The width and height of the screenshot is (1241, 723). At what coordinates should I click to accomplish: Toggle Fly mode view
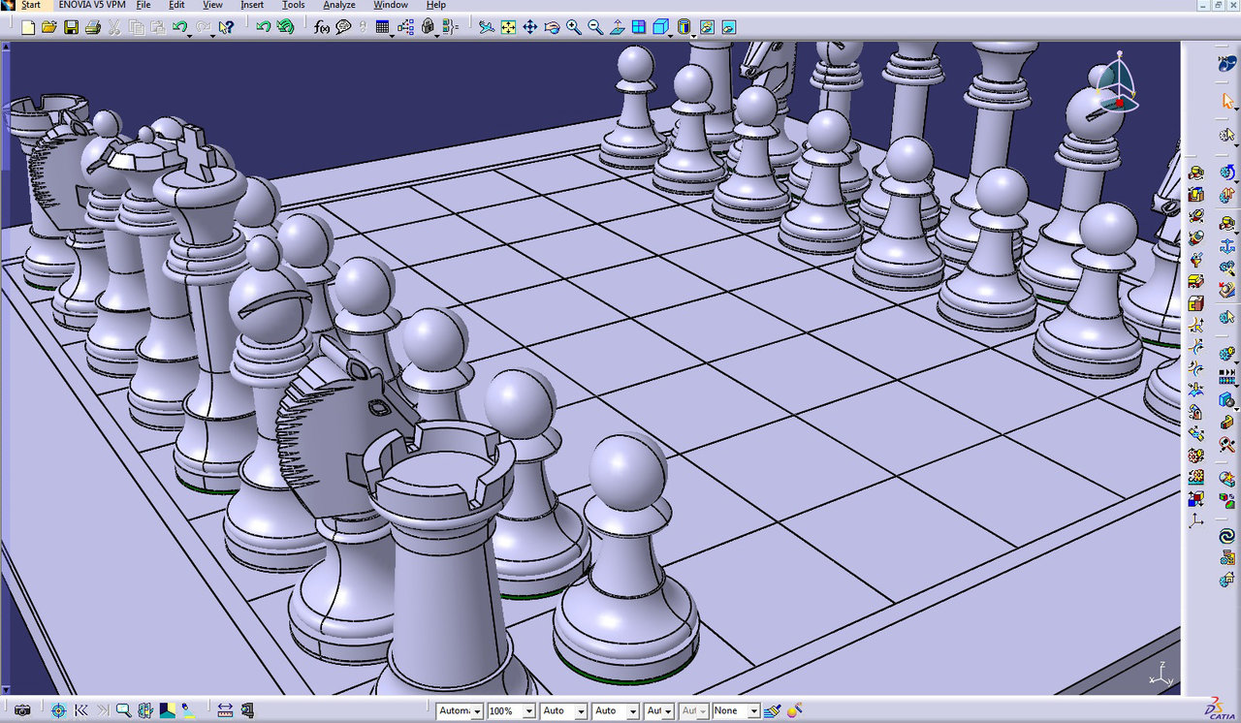coord(487,27)
